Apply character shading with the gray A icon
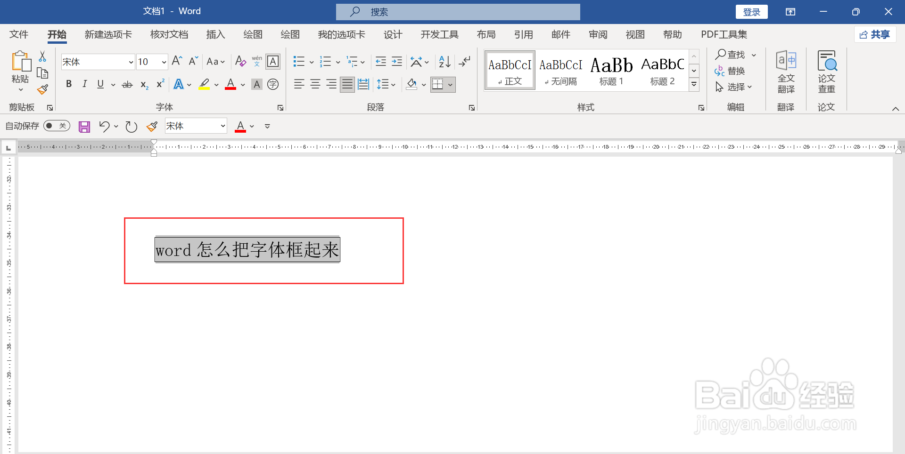This screenshot has width=905, height=454. click(257, 85)
